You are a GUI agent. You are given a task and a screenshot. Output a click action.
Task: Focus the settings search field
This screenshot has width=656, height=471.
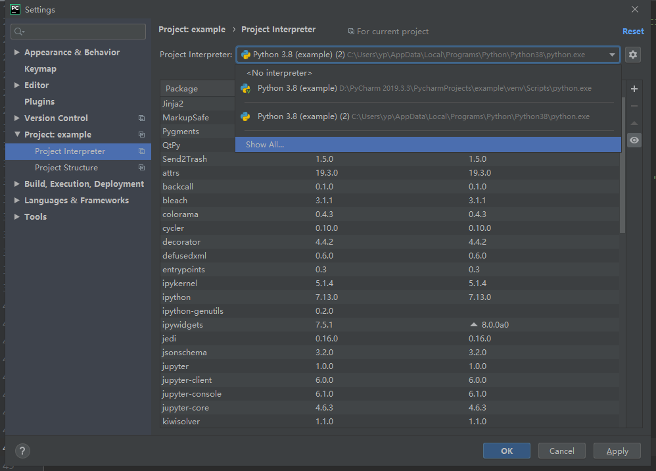(78, 32)
